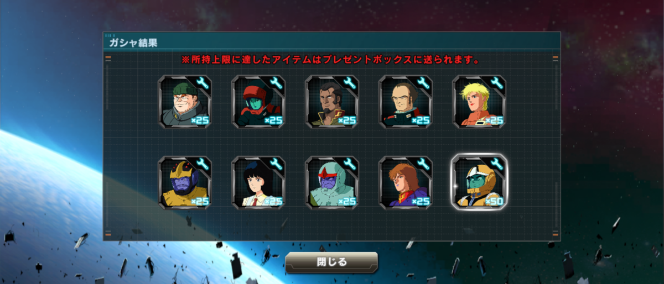Screen dimensions: 664x284
Task: Click wrench icon on black-haired woman card
Action: pos(276,164)
